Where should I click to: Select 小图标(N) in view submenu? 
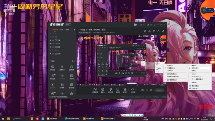pos(176,71)
